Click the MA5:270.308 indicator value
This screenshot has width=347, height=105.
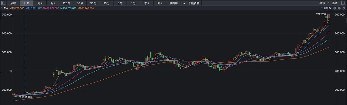click(17, 8)
